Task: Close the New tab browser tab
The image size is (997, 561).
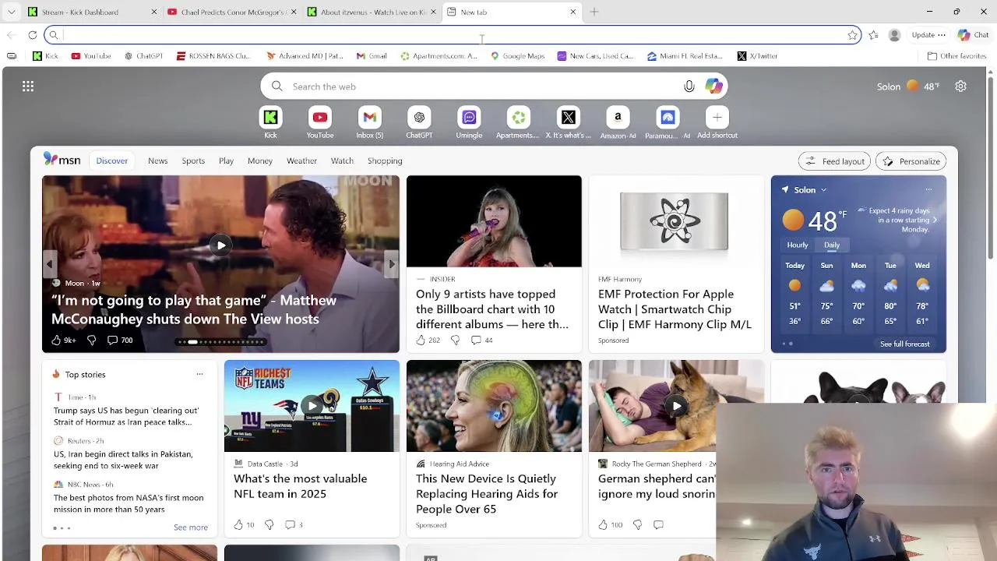Action: pos(573,12)
